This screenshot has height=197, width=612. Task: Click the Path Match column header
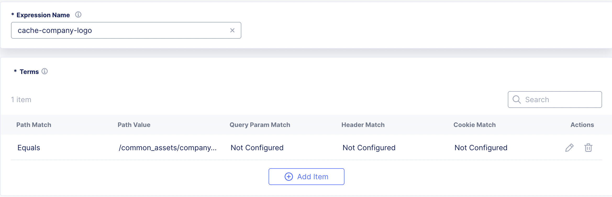coord(34,125)
